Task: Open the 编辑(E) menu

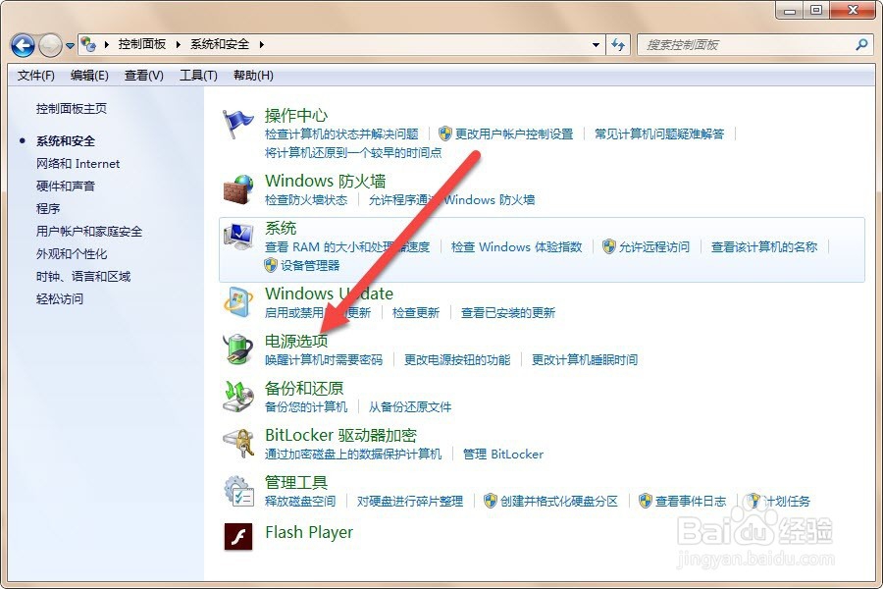Action: 89,75
